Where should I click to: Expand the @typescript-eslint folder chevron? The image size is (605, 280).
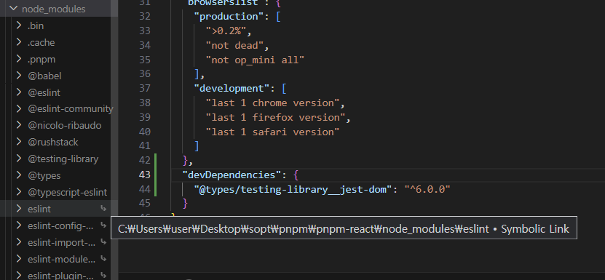[x=19, y=192]
